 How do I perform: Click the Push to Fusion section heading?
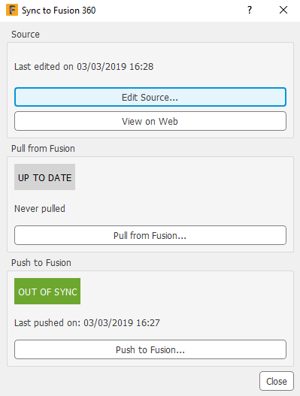click(41, 263)
